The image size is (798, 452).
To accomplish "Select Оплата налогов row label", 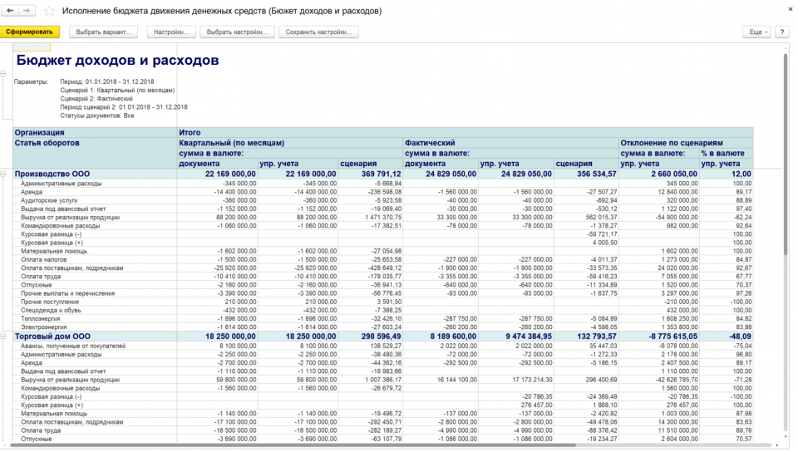I will tap(44, 259).
